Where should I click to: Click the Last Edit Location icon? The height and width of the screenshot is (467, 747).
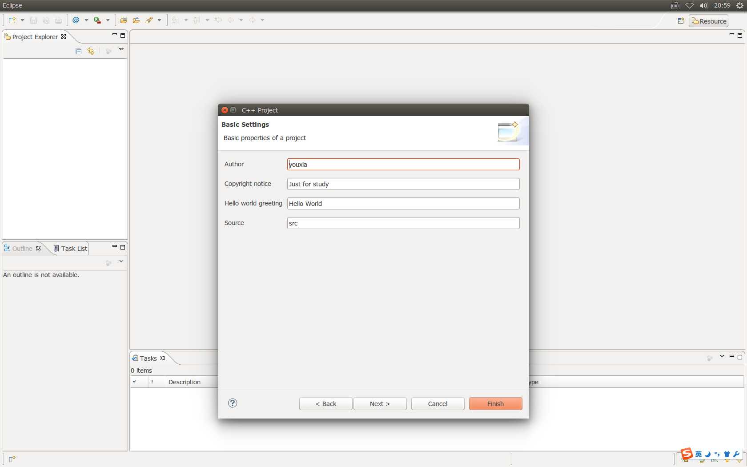218,20
